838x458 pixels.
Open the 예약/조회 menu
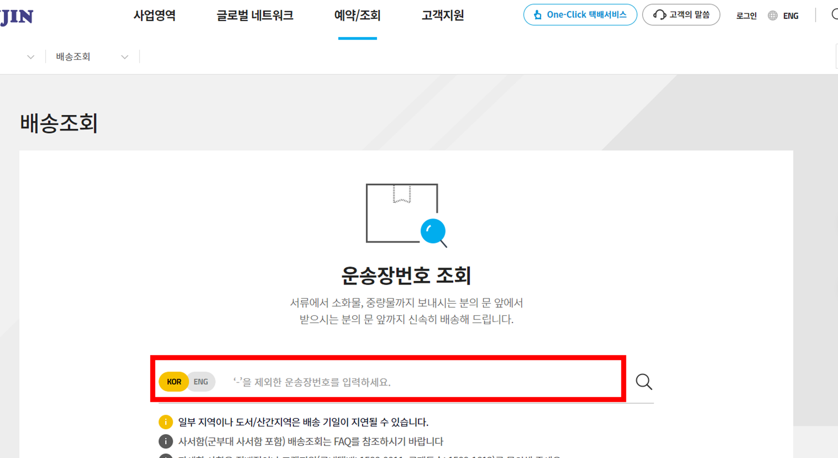[x=357, y=16]
